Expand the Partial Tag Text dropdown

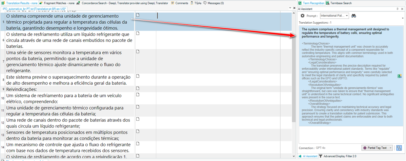point(376,148)
